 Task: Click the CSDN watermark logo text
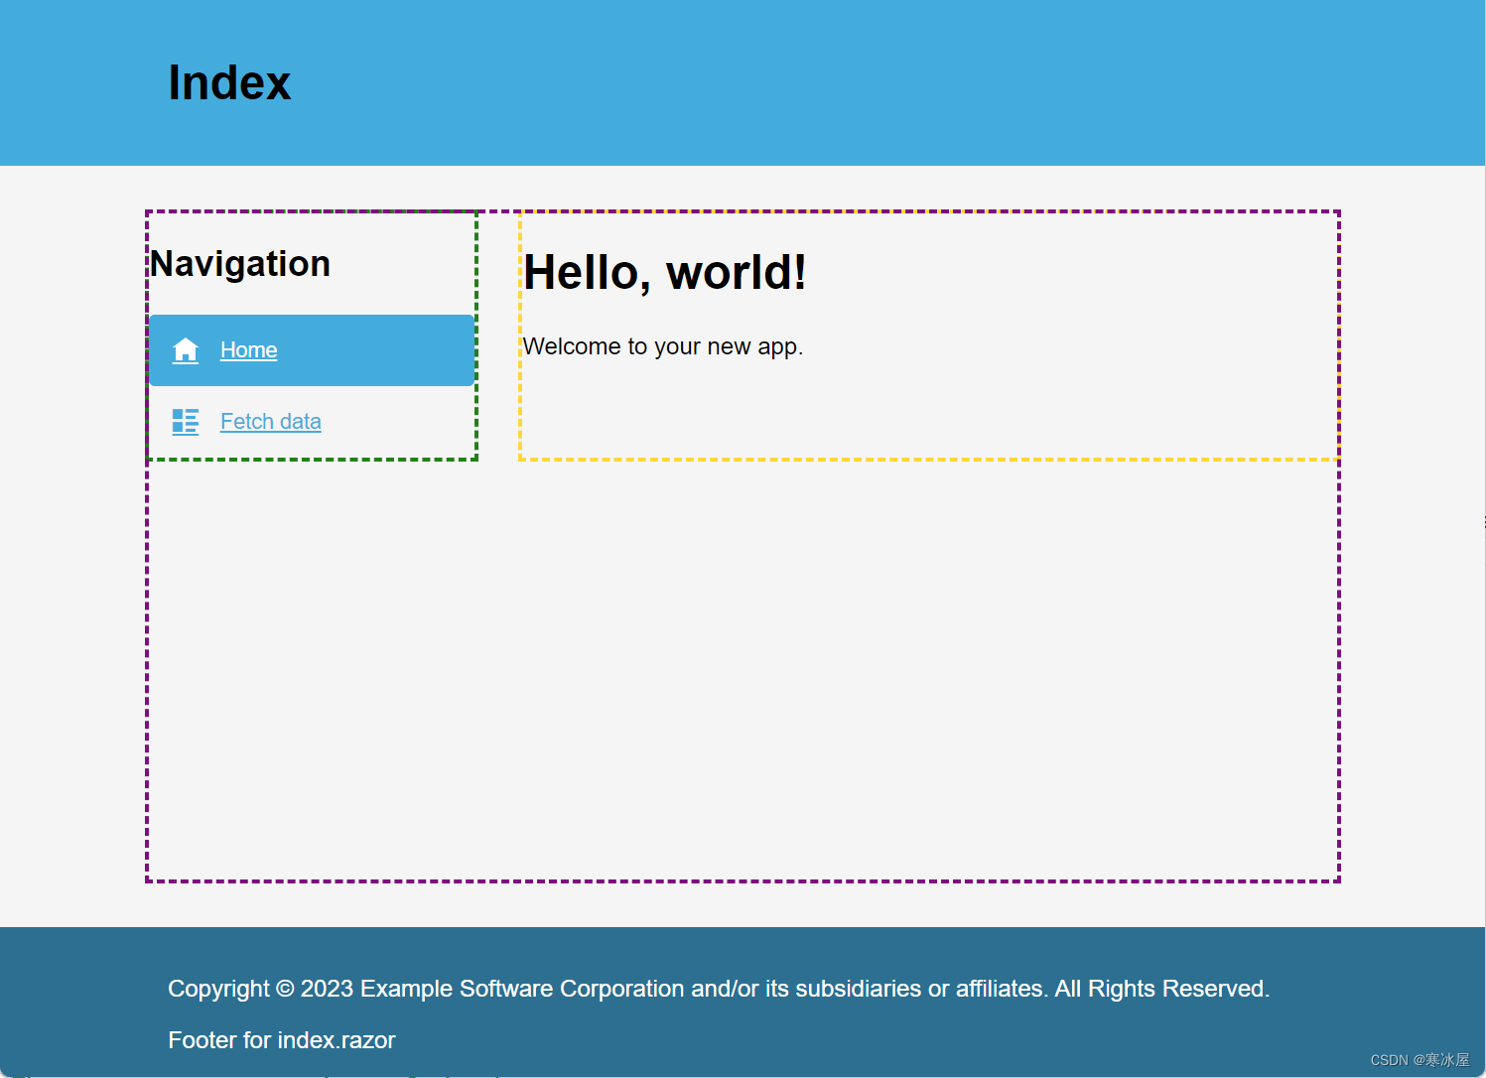point(1421,1058)
